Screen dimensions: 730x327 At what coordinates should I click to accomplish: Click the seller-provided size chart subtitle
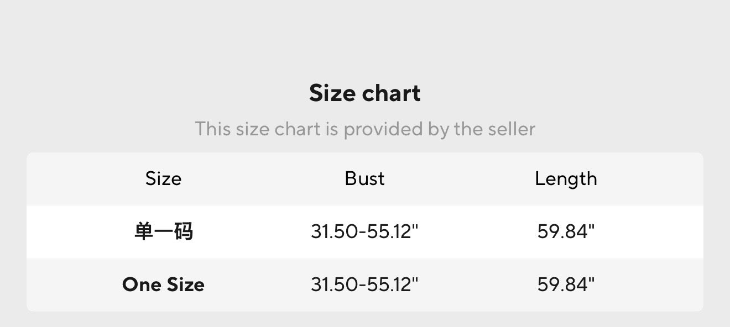coord(364,129)
